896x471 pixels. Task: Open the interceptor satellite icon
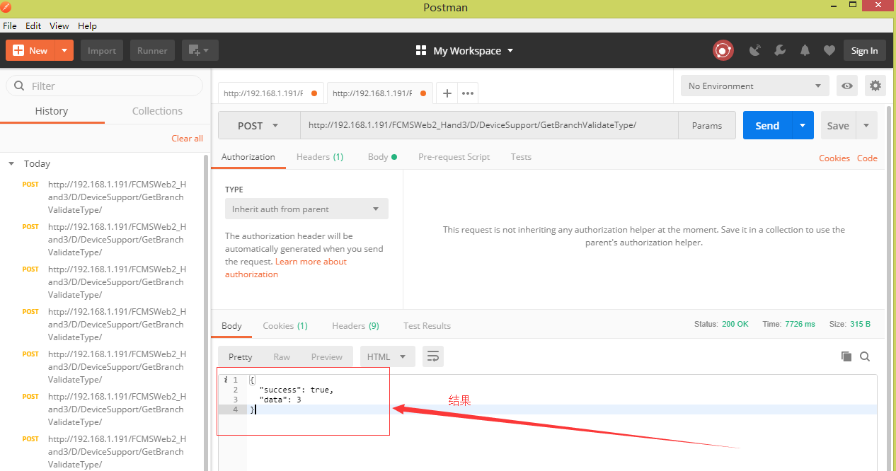(755, 50)
